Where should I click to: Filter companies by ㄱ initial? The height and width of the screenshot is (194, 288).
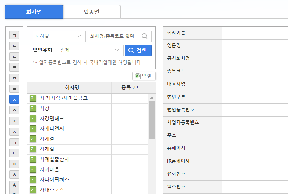click(x=14, y=35)
